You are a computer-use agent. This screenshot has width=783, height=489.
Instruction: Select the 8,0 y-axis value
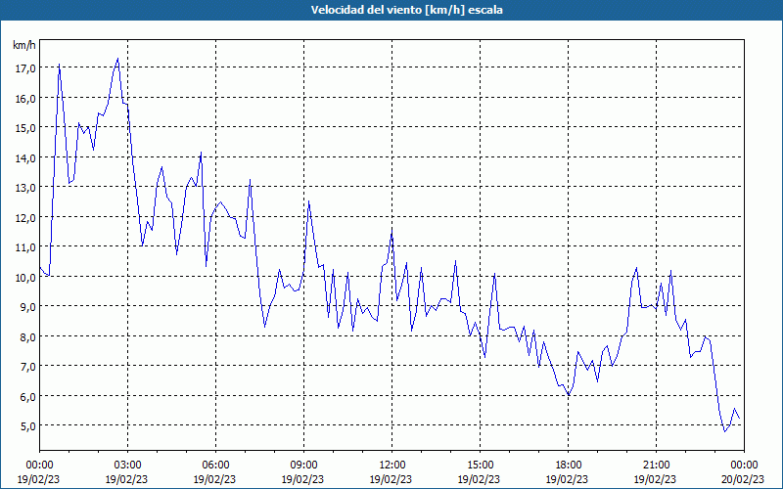27,336
